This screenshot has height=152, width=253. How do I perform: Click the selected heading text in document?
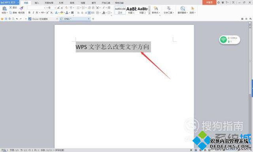click(x=112, y=47)
